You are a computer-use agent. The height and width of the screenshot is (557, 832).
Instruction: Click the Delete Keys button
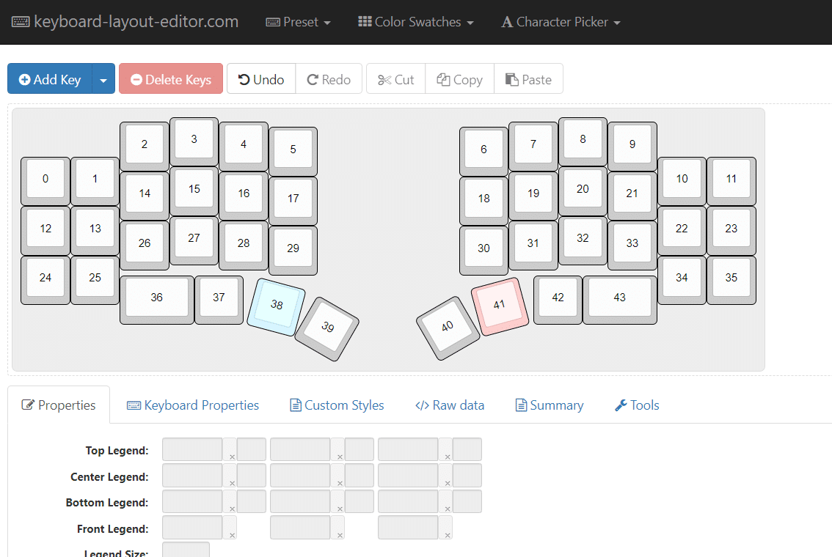click(171, 79)
